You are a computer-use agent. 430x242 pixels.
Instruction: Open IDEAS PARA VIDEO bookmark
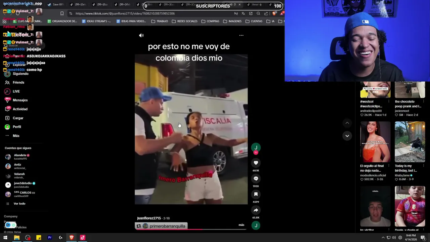point(131,21)
